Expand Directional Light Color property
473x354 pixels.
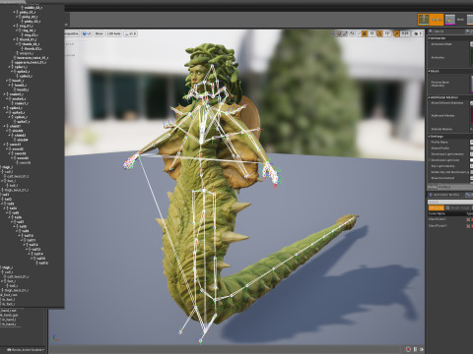tap(429, 160)
